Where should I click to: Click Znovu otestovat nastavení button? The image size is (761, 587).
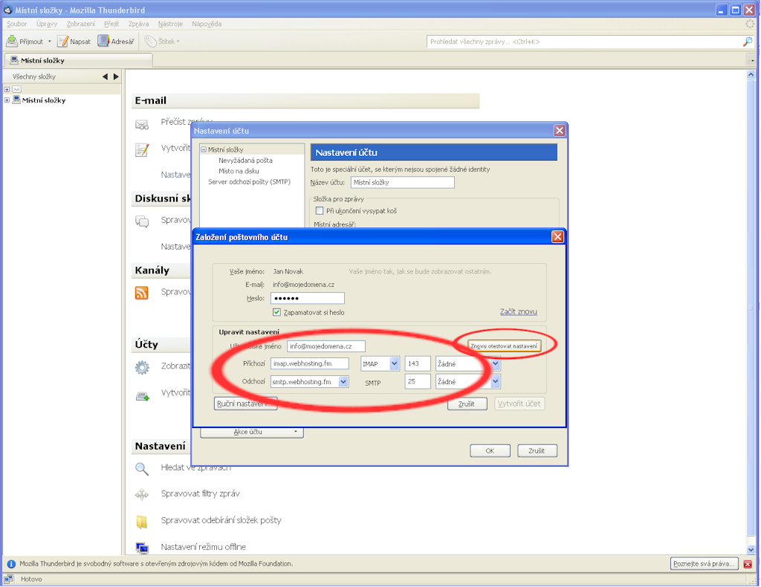pos(505,346)
